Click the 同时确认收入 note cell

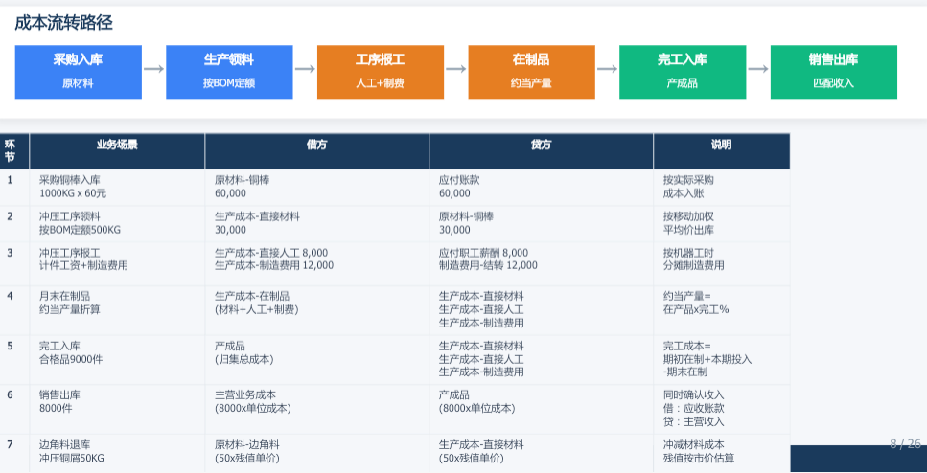[721, 409]
